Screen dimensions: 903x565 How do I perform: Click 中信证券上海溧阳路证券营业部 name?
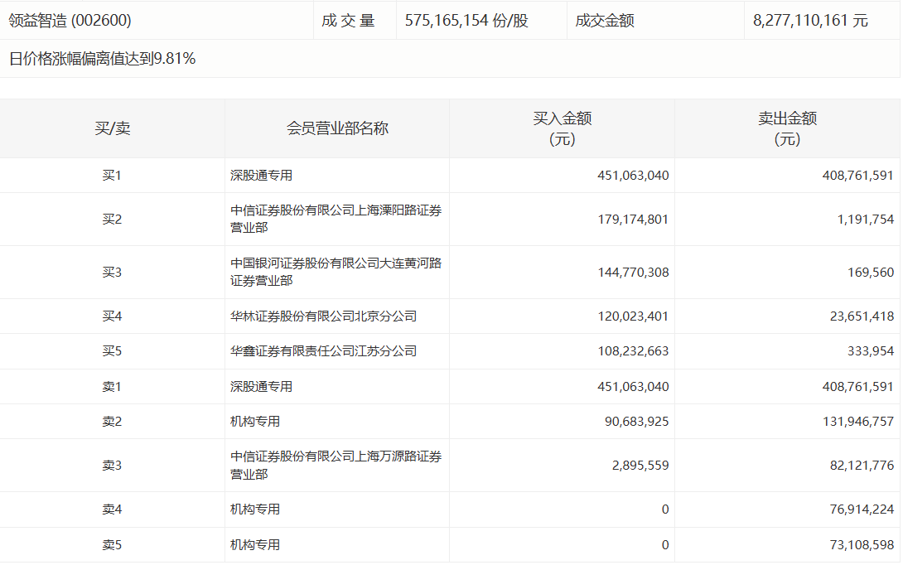336,220
